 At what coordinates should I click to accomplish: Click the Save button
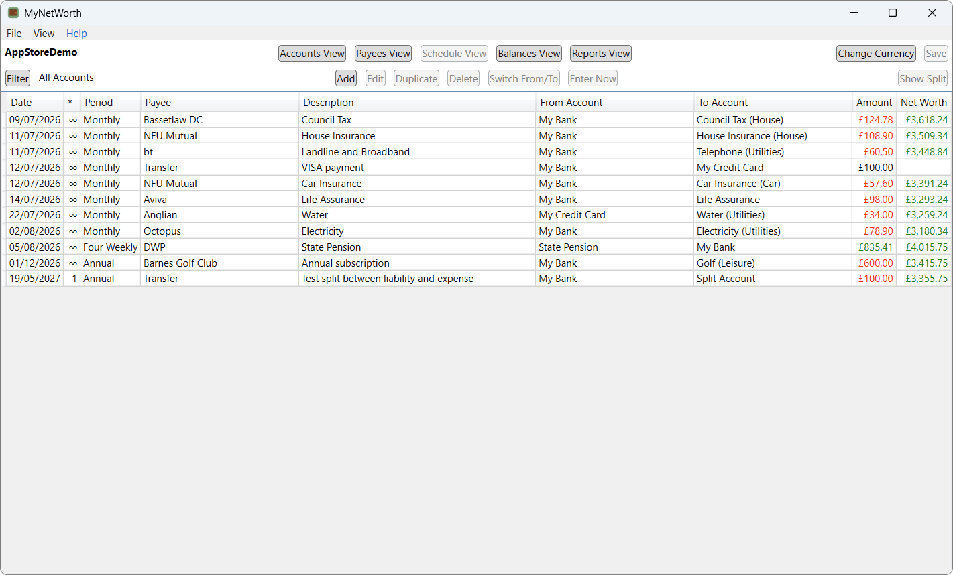(x=936, y=54)
